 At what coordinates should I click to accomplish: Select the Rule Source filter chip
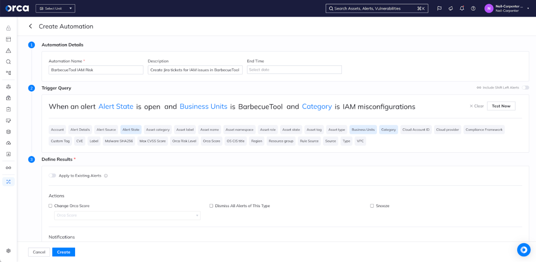[309, 141]
